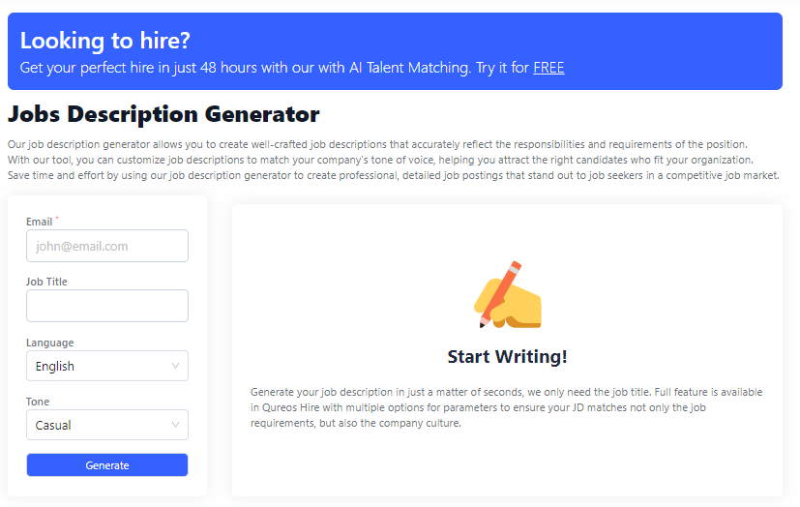800x507 pixels.
Task: Click the Email field label
Action: [39, 222]
